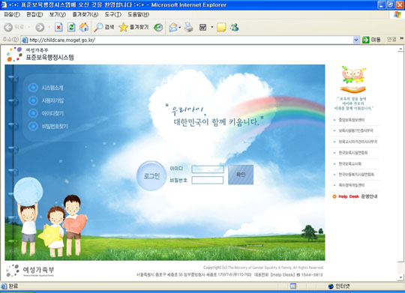
Task: Click the vertical scrollbar down arrow
Action: coord(400,277)
